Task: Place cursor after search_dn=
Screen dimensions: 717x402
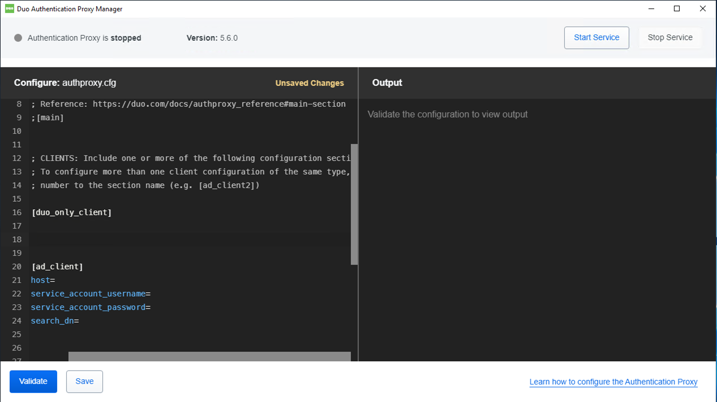Action: pos(79,321)
